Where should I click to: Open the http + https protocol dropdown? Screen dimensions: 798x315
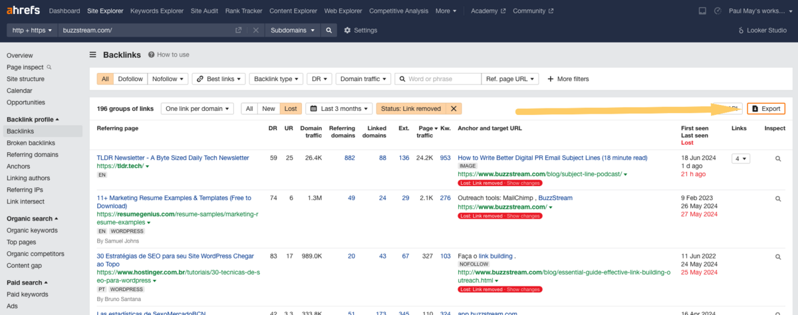click(x=31, y=31)
